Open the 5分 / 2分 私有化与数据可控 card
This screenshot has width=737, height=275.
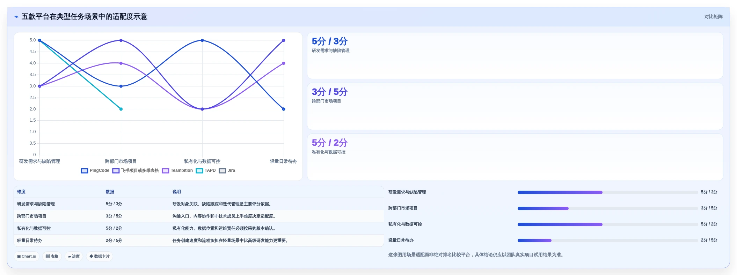(x=515, y=157)
